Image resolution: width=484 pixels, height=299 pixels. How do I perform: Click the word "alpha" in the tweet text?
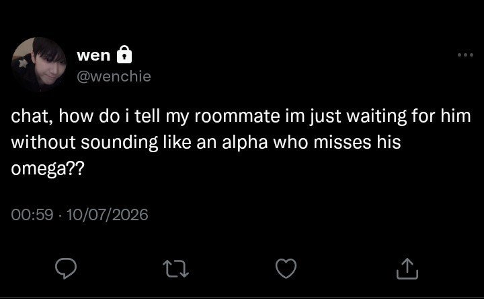pos(245,143)
